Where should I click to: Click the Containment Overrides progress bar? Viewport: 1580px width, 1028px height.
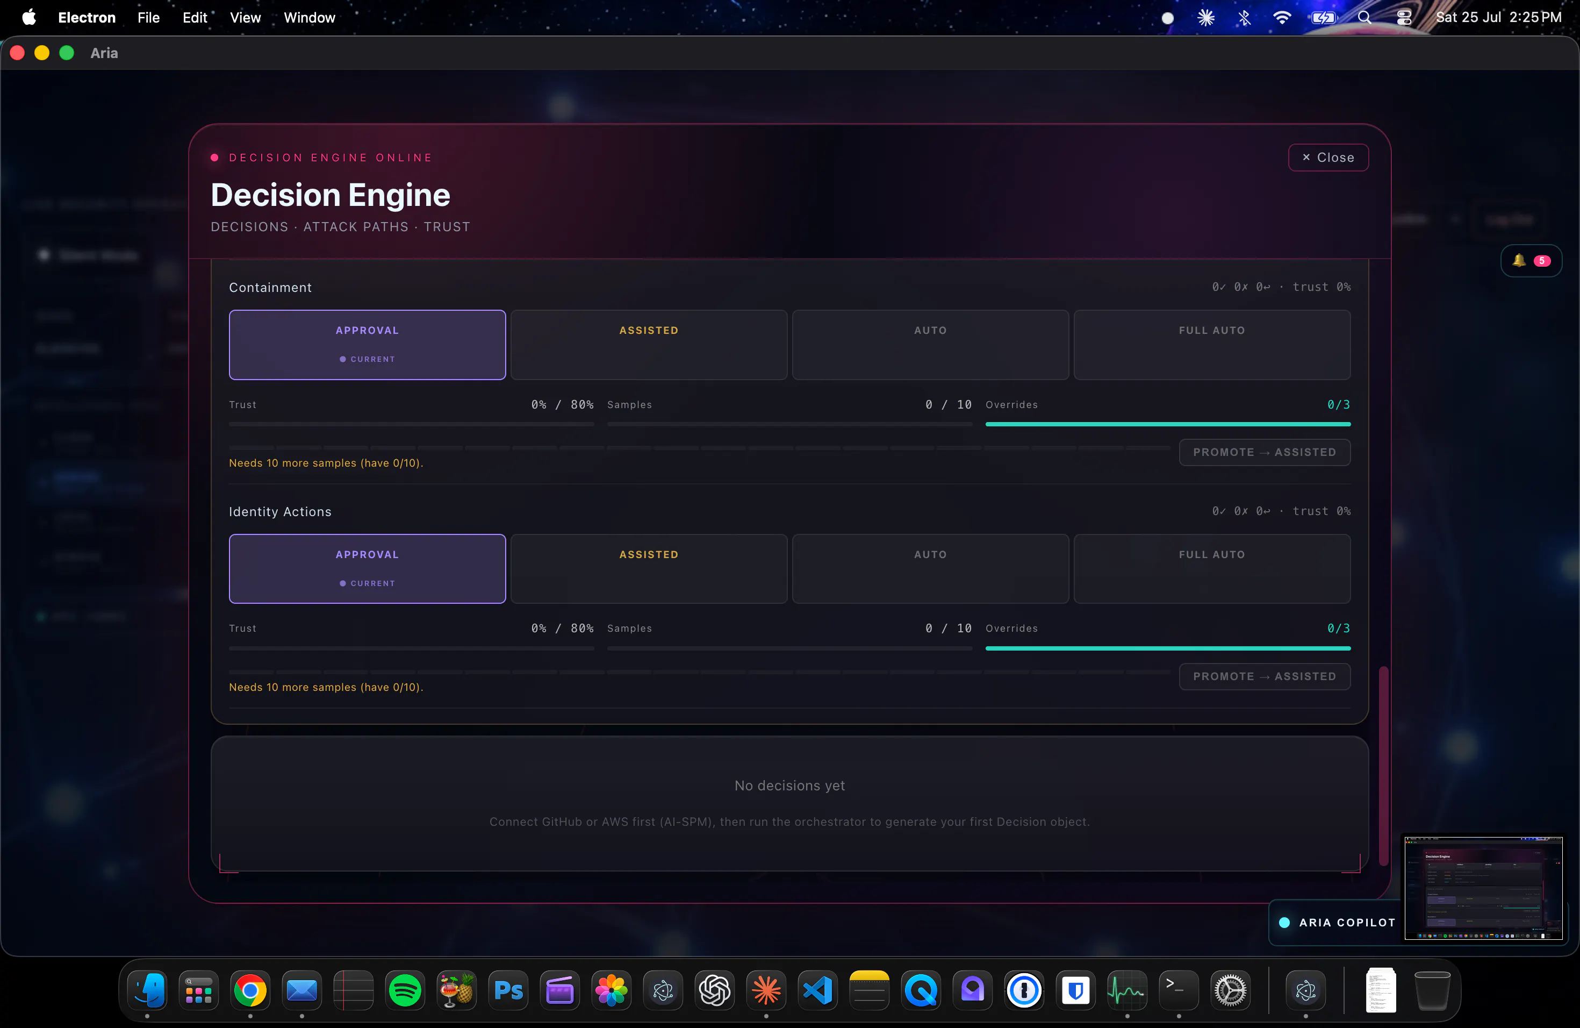coord(1168,424)
